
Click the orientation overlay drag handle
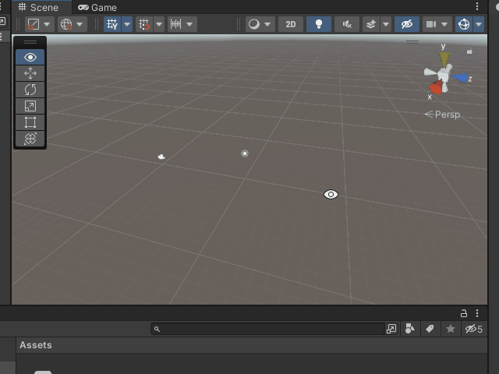pos(412,41)
